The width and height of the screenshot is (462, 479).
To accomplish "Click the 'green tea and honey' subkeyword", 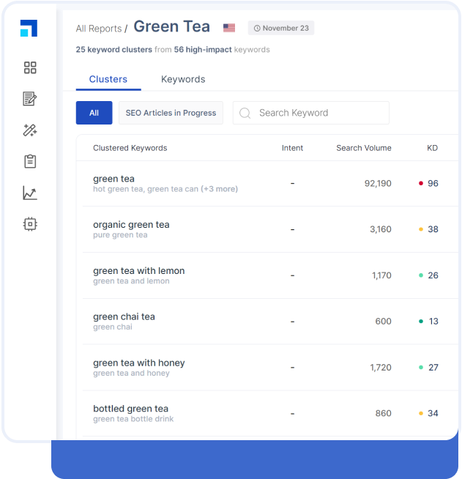I will point(131,373).
